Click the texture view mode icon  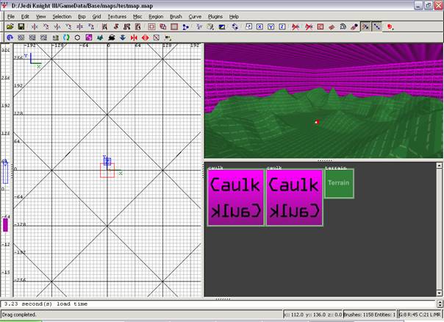coord(210,26)
